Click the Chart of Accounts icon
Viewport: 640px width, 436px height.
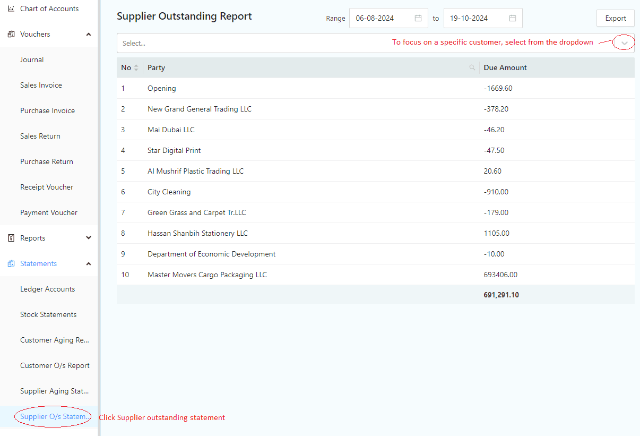pos(11,8)
